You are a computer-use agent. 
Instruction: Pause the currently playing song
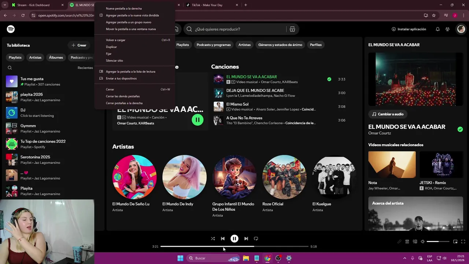234,238
